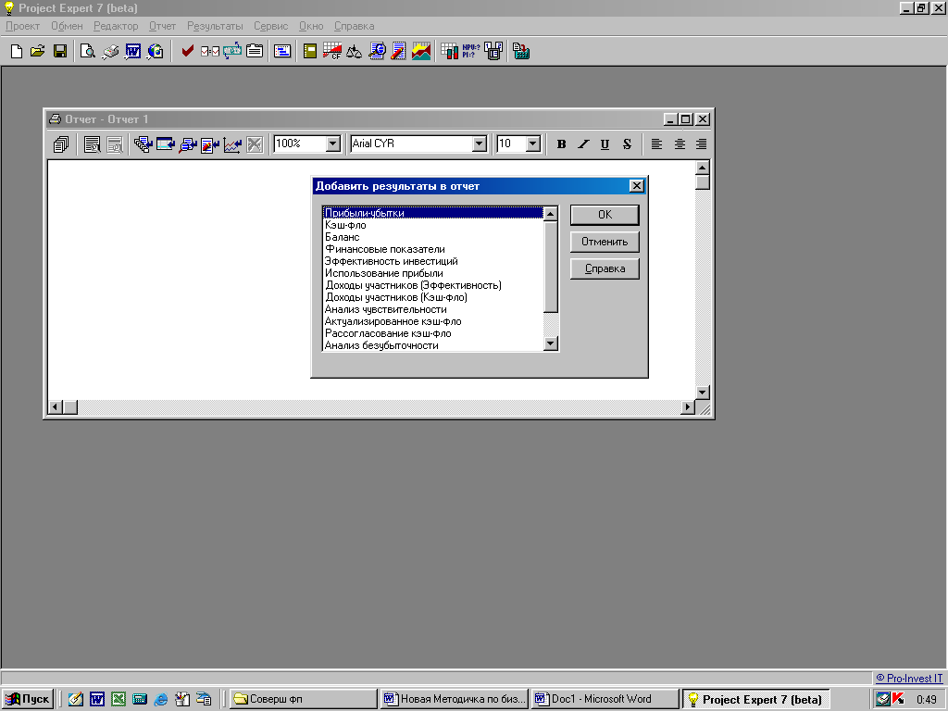Click the table with bar chart icon
This screenshot has height=711, width=948.
[449, 52]
